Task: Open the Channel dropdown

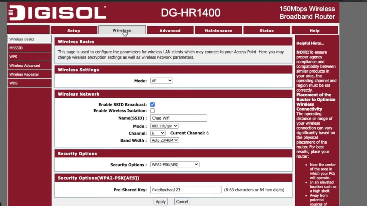Action: click(158, 133)
